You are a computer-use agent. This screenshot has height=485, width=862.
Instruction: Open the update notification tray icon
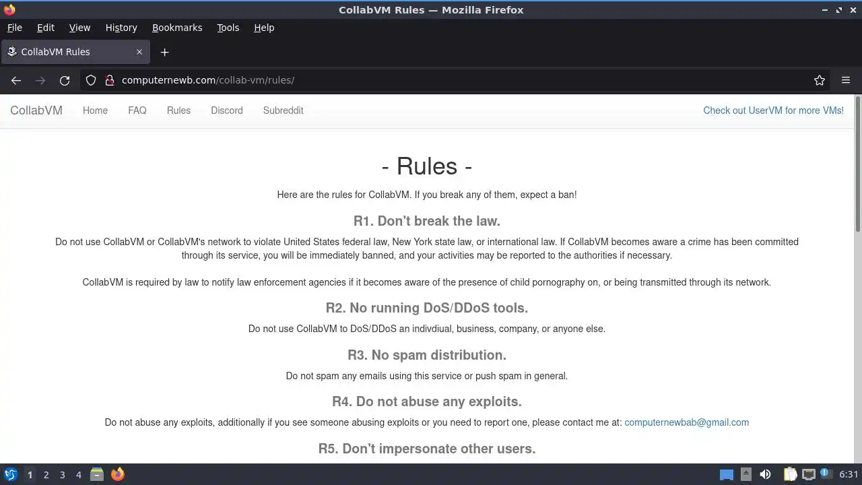pyautogui.click(x=826, y=474)
